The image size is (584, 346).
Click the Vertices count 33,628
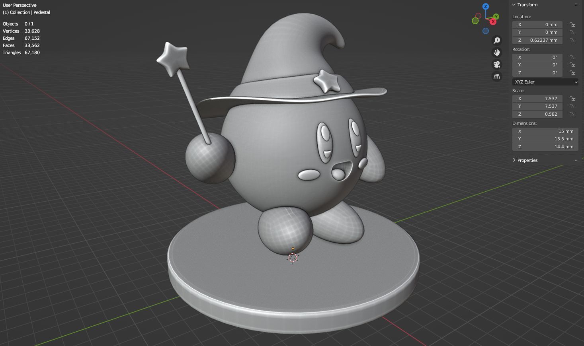pos(32,31)
